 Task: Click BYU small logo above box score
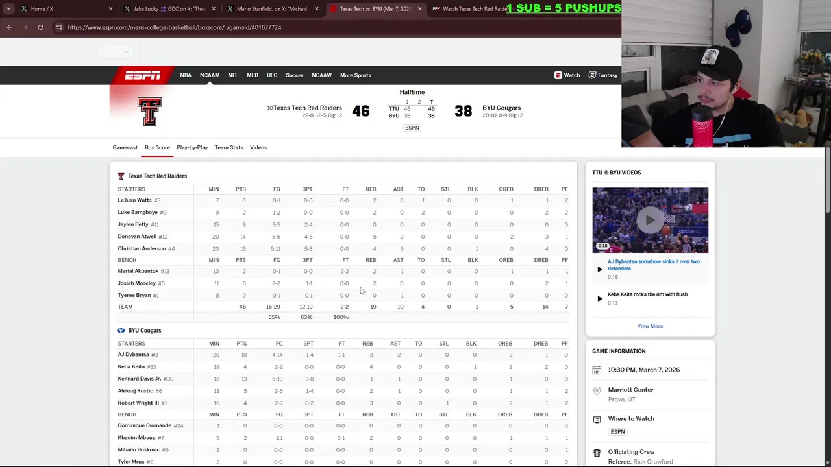[121, 330]
